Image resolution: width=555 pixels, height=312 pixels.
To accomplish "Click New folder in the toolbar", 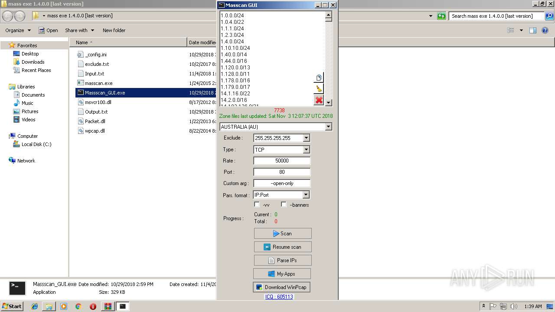I will [114, 30].
